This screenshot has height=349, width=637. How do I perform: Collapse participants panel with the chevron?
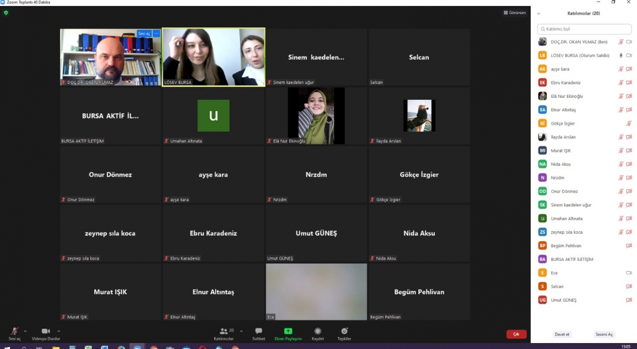coord(539,13)
